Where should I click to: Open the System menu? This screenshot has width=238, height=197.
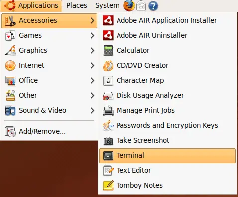(107, 5)
